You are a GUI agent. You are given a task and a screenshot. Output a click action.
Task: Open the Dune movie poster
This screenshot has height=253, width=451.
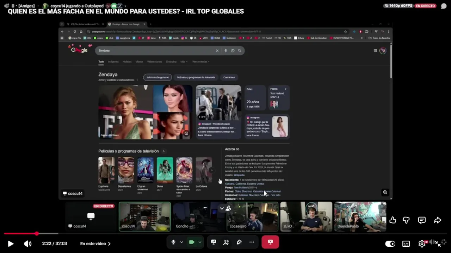click(165, 170)
